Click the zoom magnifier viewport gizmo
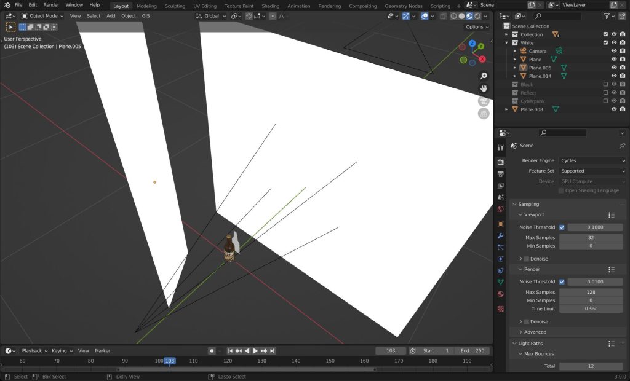Screen dimensions: 630x381 click(484, 76)
